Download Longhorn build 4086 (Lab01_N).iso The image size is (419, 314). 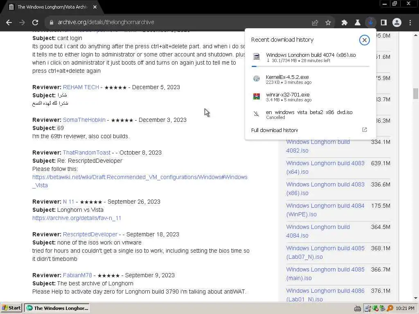click(x=325, y=295)
